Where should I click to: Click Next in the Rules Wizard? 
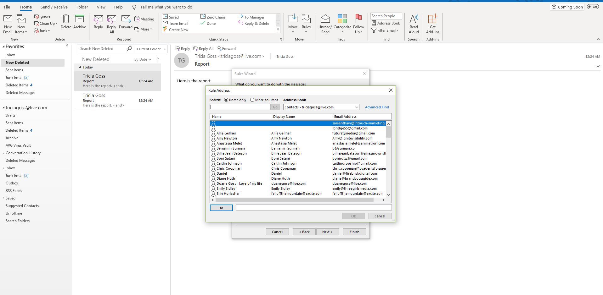pos(327,232)
